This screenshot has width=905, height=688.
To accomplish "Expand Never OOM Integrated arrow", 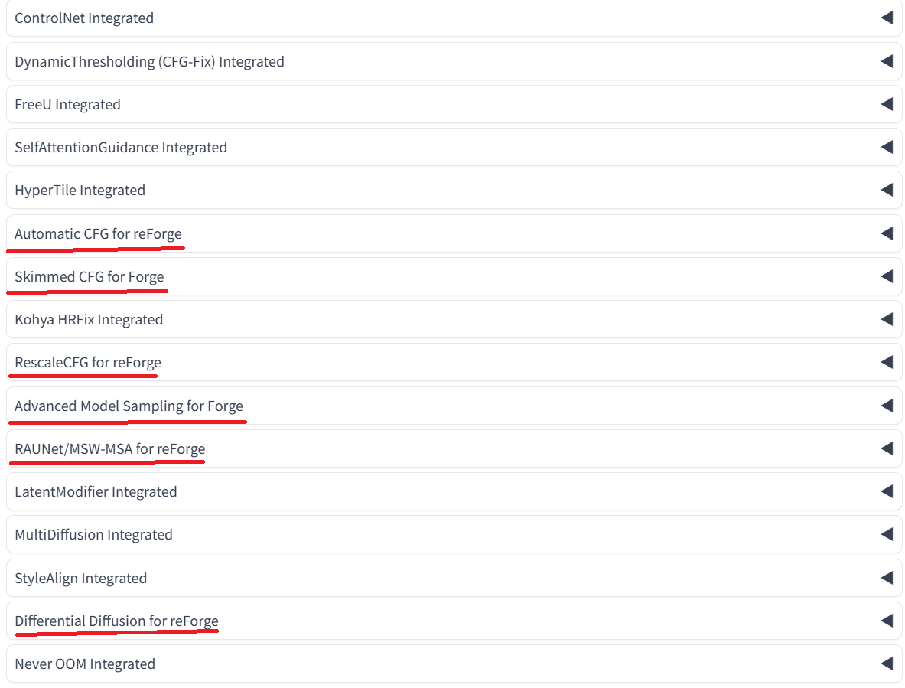I will click(x=887, y=664).
